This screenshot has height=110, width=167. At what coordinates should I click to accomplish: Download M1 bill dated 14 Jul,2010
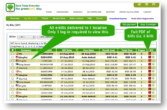[153, 71]
